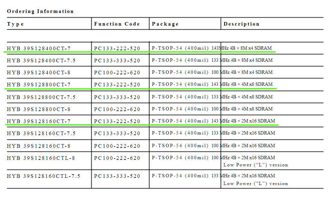Image resolution: width=331 pixels, height=198 pixels.
Task: Select the HYB 39S128800CT-7 type cell
Action: tap(39, 85)
